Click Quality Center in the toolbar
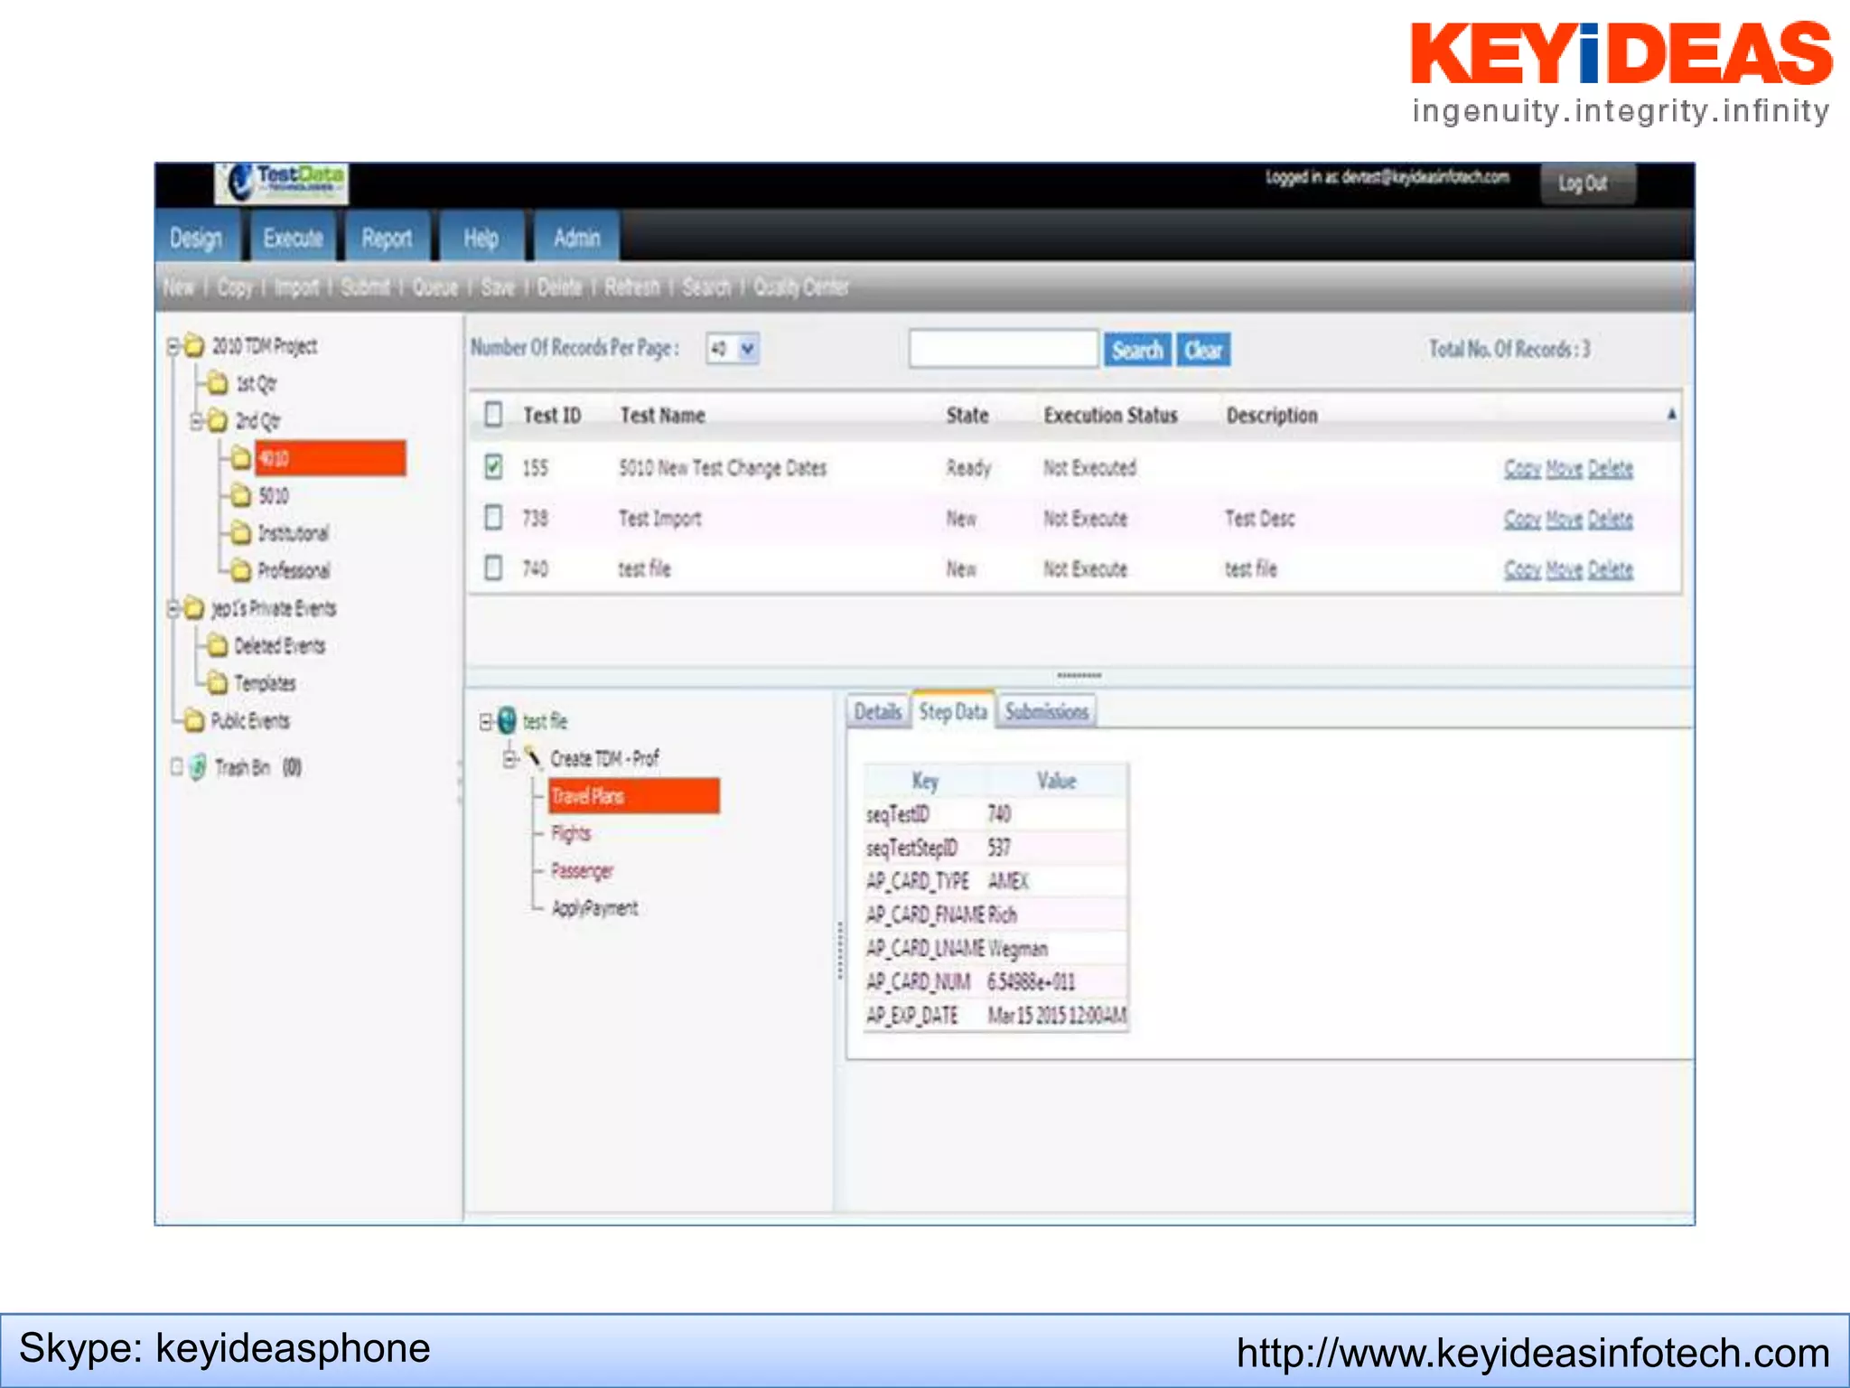1850x1388 pixels. point(801,287)
